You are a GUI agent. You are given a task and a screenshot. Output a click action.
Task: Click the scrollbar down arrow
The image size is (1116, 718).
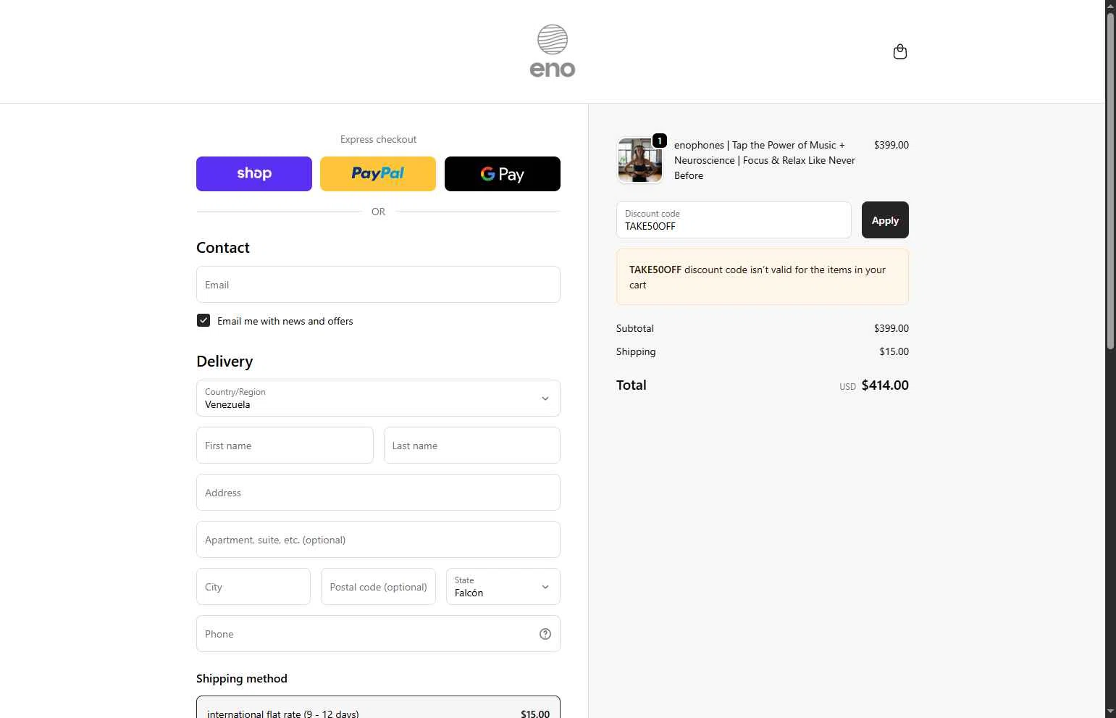(1110, 711)
